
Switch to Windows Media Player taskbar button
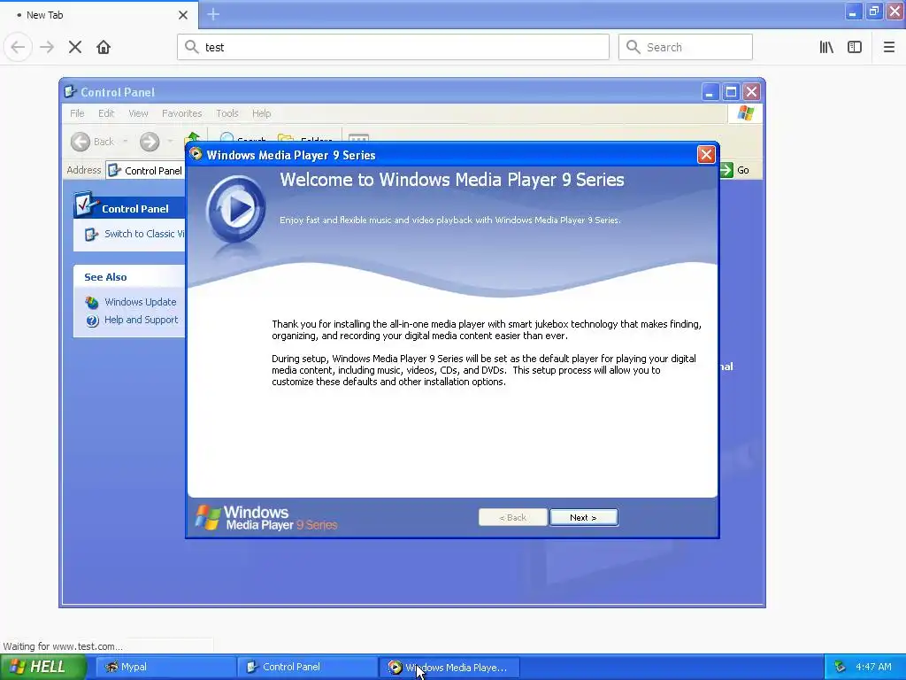coord(449,667)
